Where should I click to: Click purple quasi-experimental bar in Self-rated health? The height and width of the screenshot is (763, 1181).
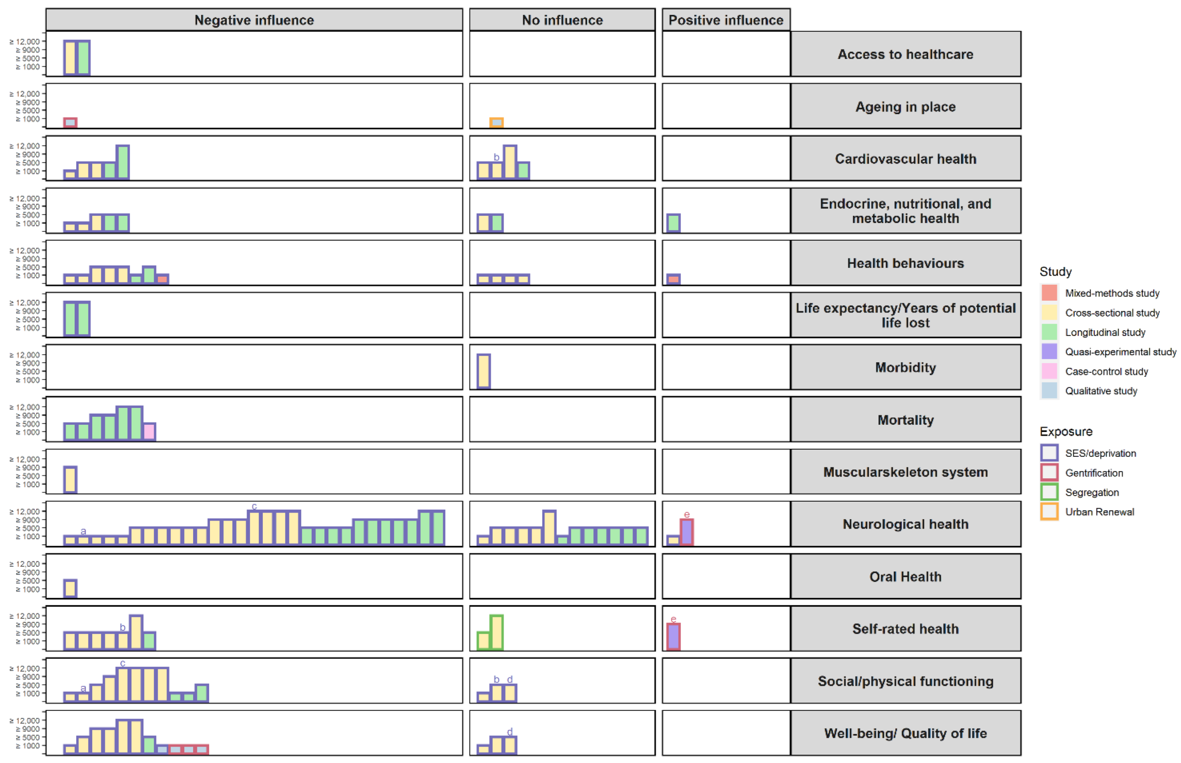(673, 637)
